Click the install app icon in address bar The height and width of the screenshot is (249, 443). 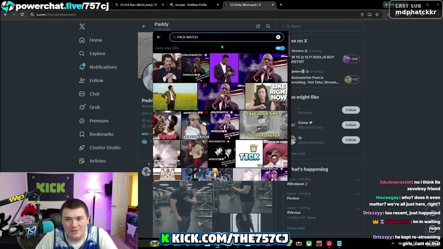tap(369, 15)
